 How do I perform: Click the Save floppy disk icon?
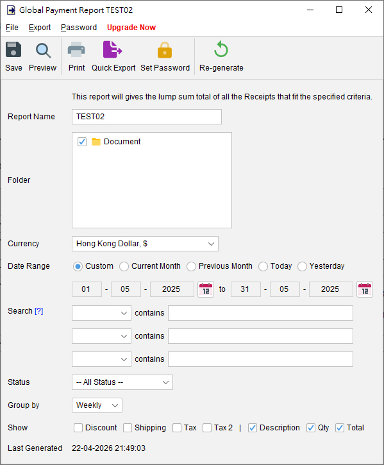click(13, 49)
